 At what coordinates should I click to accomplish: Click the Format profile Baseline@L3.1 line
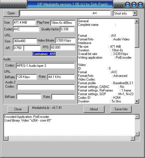click(106, 83)
